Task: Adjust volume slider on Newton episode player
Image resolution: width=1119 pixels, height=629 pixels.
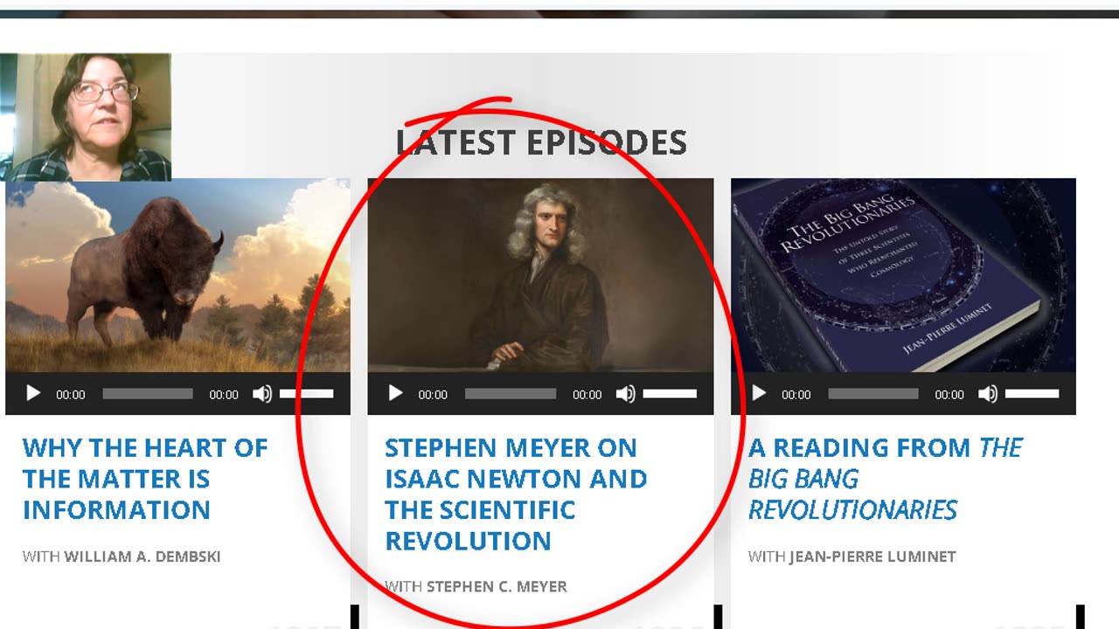Action: click(670, 394)
